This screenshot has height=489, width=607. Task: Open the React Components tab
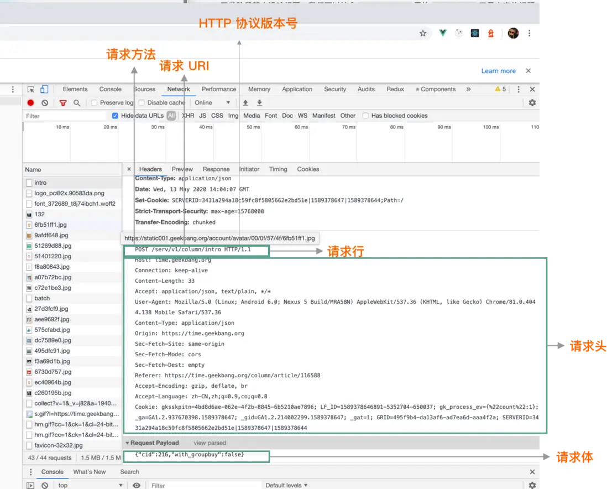point(436,89)
